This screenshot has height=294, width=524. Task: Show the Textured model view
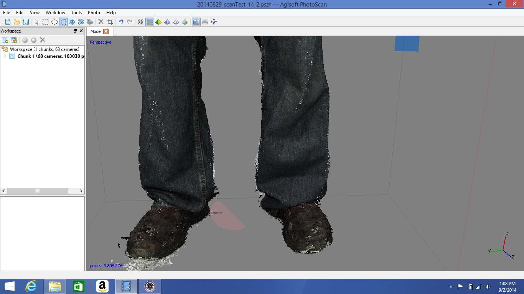[185, 22]
